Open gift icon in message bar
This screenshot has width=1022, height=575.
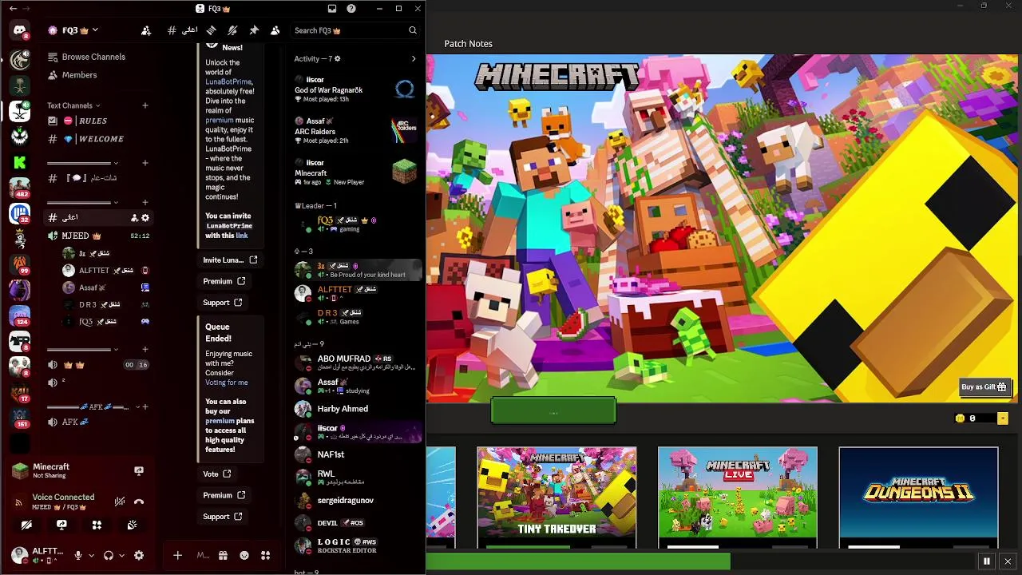click(223, 555)
